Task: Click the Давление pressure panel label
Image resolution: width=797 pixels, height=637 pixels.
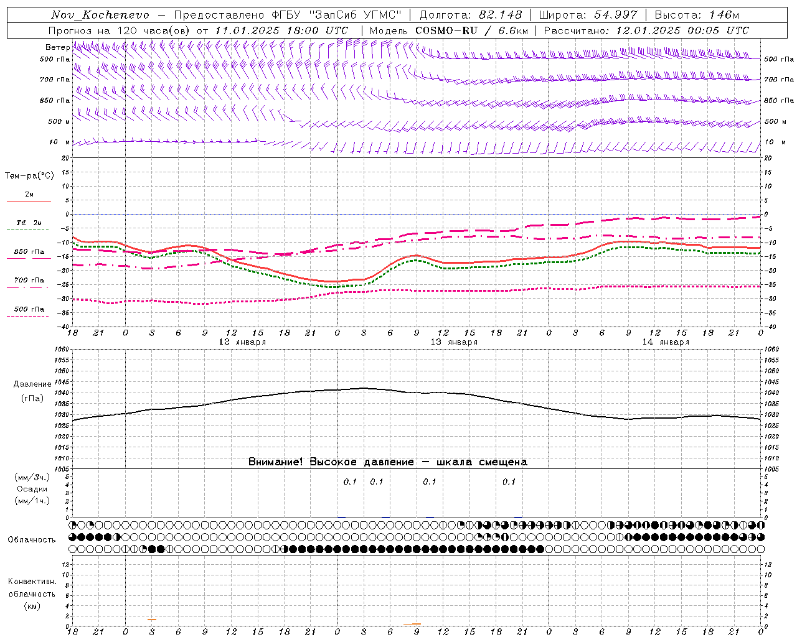Action: click(x=32, y=384)
